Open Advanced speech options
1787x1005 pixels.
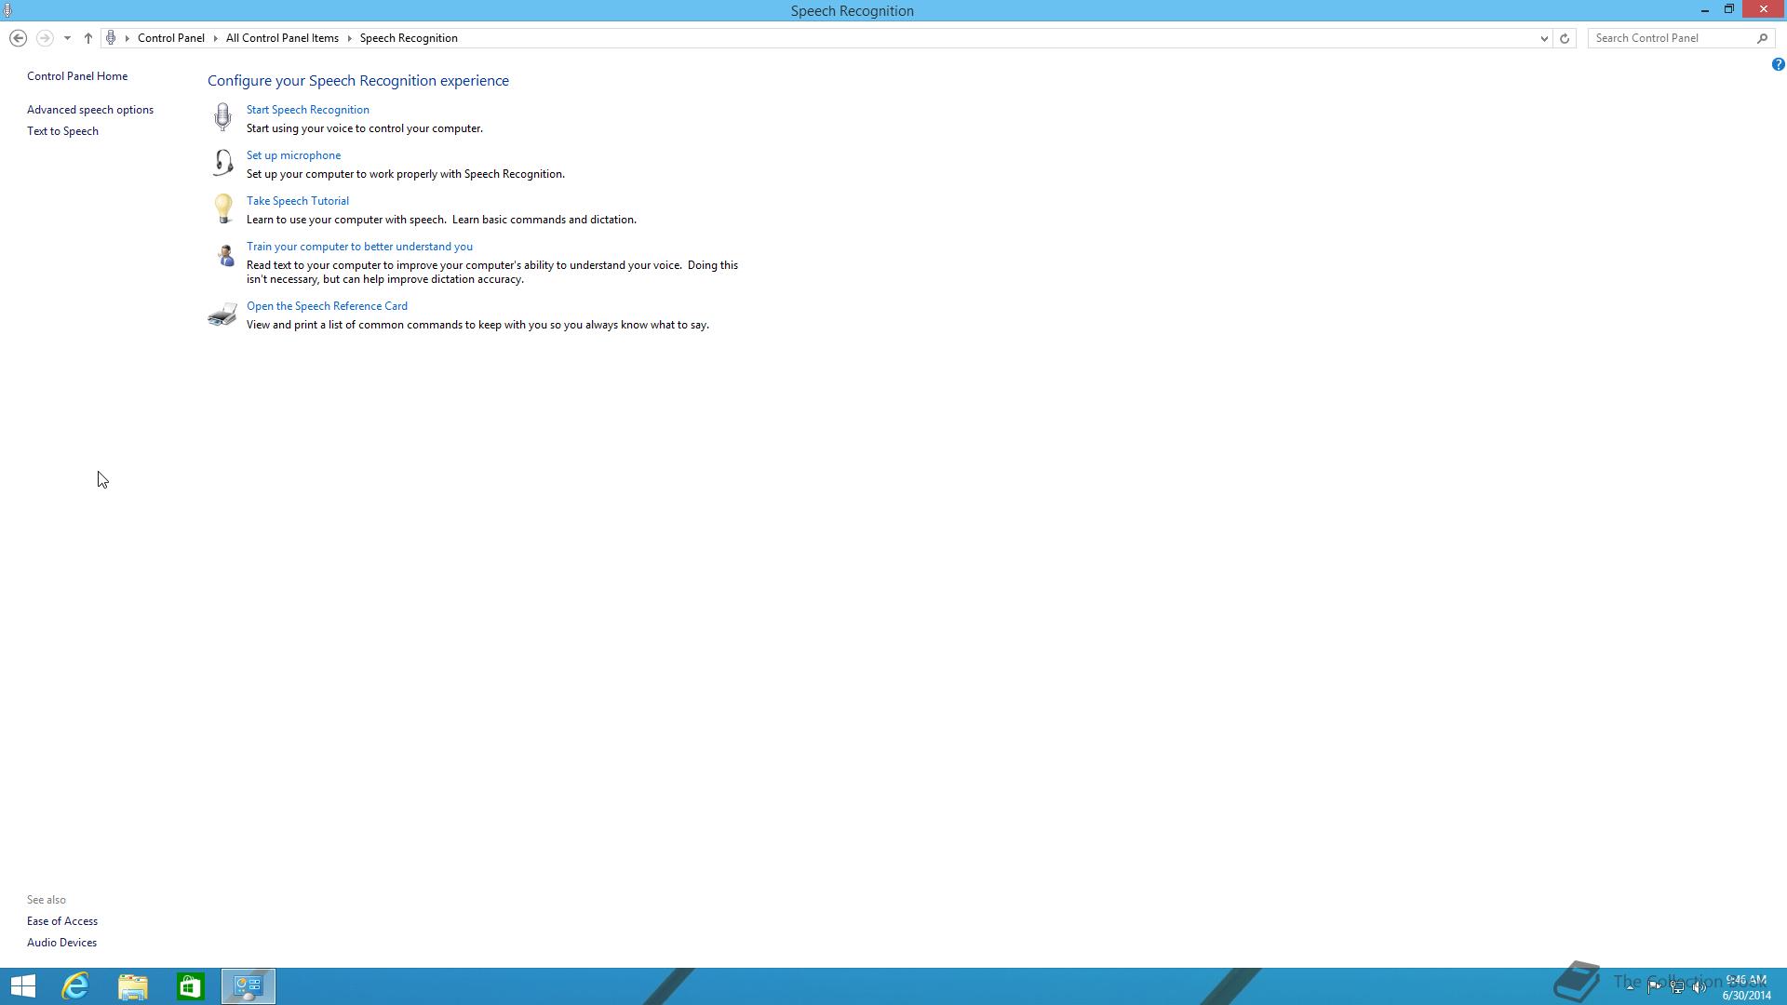pos(90,110)
